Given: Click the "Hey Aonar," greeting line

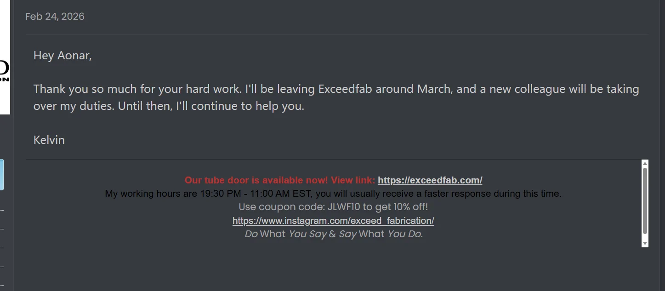Looking at the screenshot, I should (63, 56).
